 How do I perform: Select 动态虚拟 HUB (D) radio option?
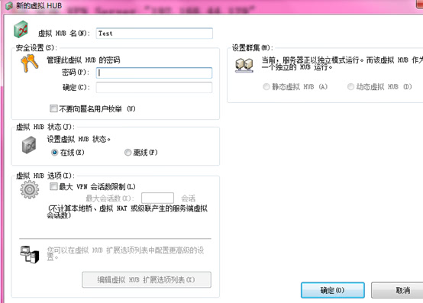pos(350,87)
